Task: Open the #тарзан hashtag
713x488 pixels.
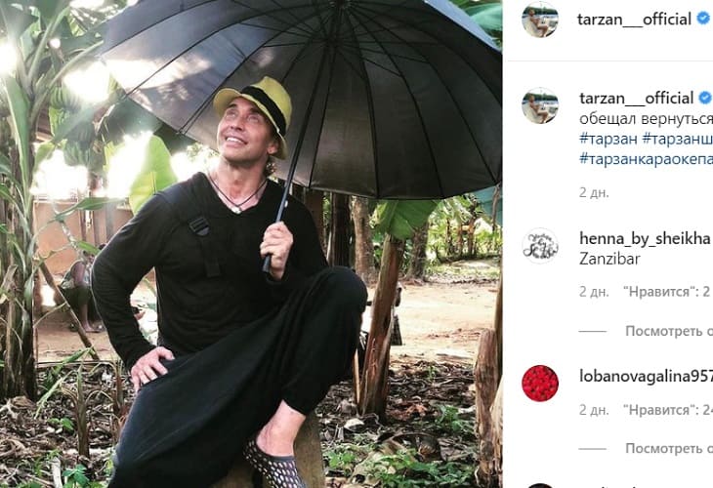Action: 608,138
